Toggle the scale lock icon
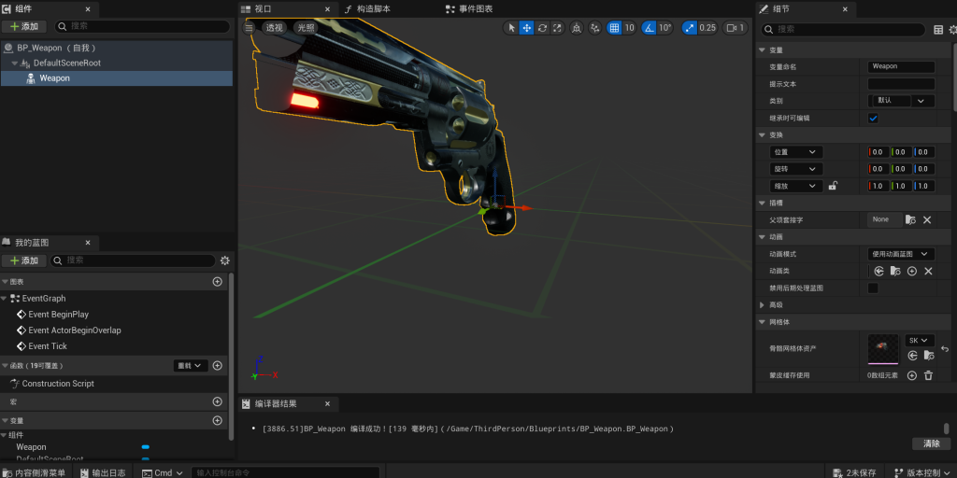This screenshot has width=957, height=478. [833, 186]
